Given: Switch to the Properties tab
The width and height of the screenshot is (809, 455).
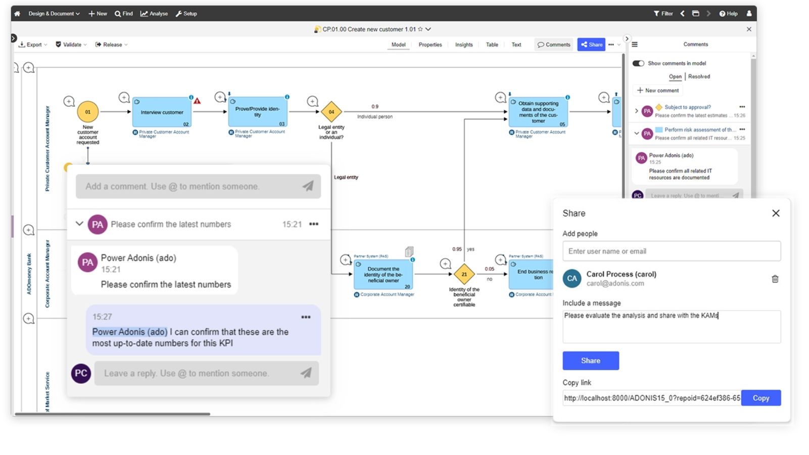Looking at the screenshot, I should pyautogui.click(x=430, y=44).
